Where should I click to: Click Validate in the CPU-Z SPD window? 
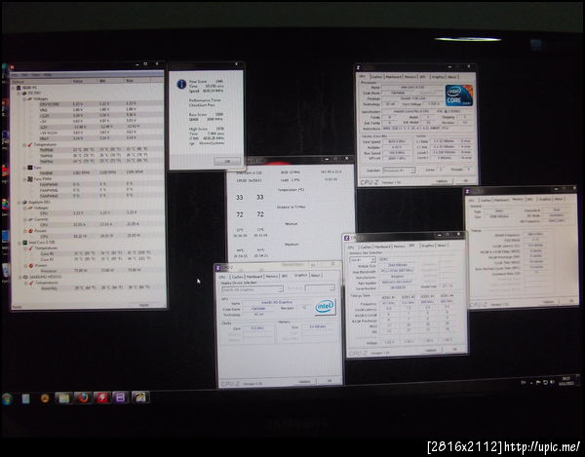[430, 350]
